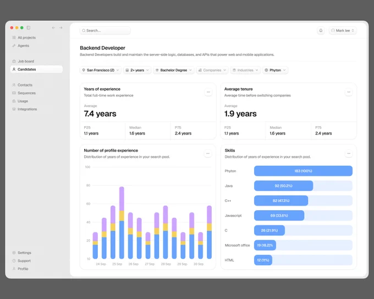Click the Agents icon
The image size is (374, 299).
14,46
